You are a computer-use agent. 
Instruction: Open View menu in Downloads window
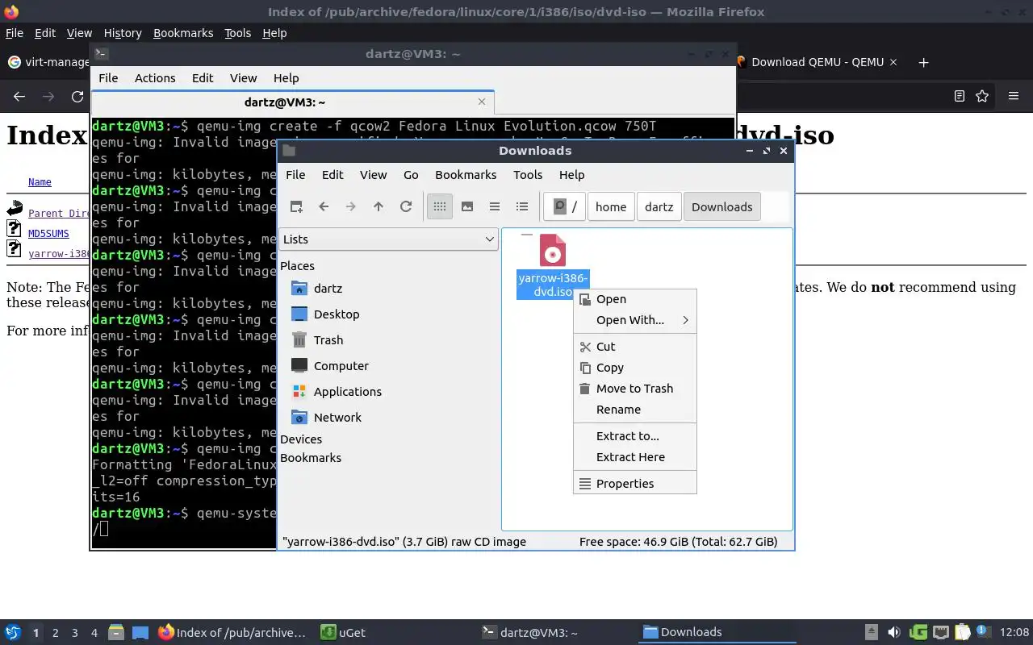click(373, 175)
